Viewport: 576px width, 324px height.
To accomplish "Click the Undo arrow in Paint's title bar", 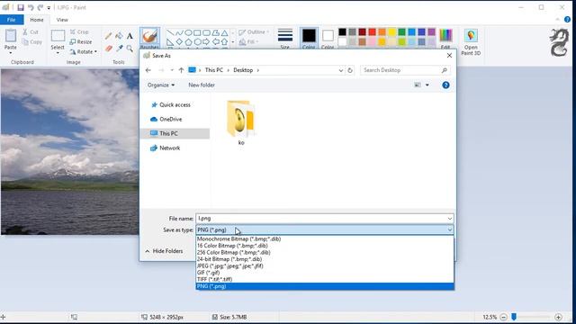I will tap(31, 7).
